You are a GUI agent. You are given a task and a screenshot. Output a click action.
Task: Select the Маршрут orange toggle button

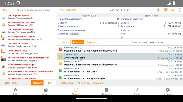[x=37, y=83]
